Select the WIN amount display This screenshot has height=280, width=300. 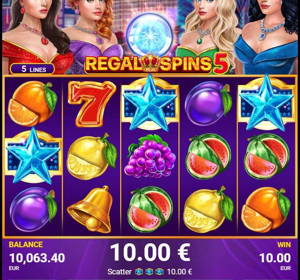(x=275, y=257)
